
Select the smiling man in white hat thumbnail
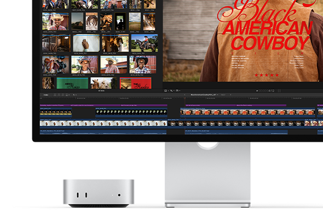pos(55,21)
